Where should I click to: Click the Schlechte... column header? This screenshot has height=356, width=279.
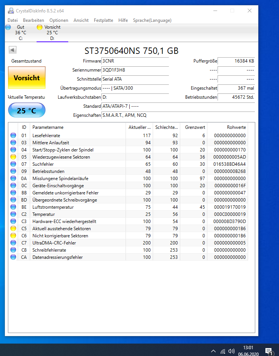[167, 127]
